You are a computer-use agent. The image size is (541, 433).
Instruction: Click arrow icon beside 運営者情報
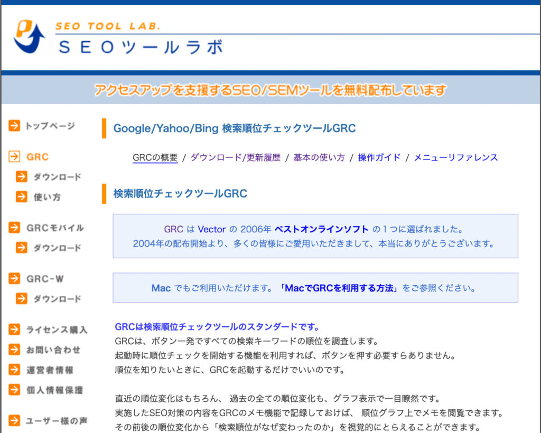(x=14, y=370)
